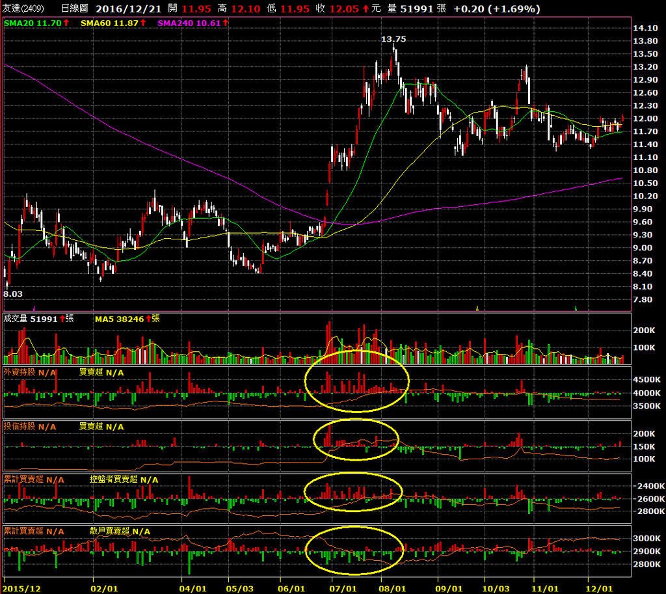Click the red up-arrow beside SMA20 11.70
This screenshot has height=594, width=666.
click(66, 23)
